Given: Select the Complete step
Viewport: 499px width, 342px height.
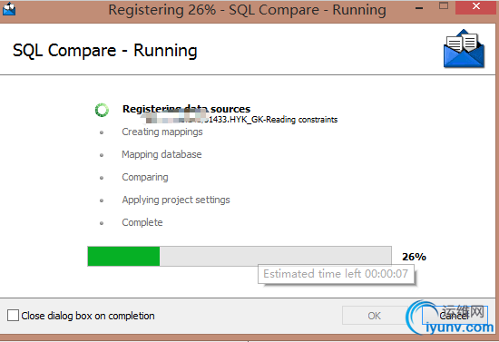Looking at the screenshot, I should tap(142, 222).
